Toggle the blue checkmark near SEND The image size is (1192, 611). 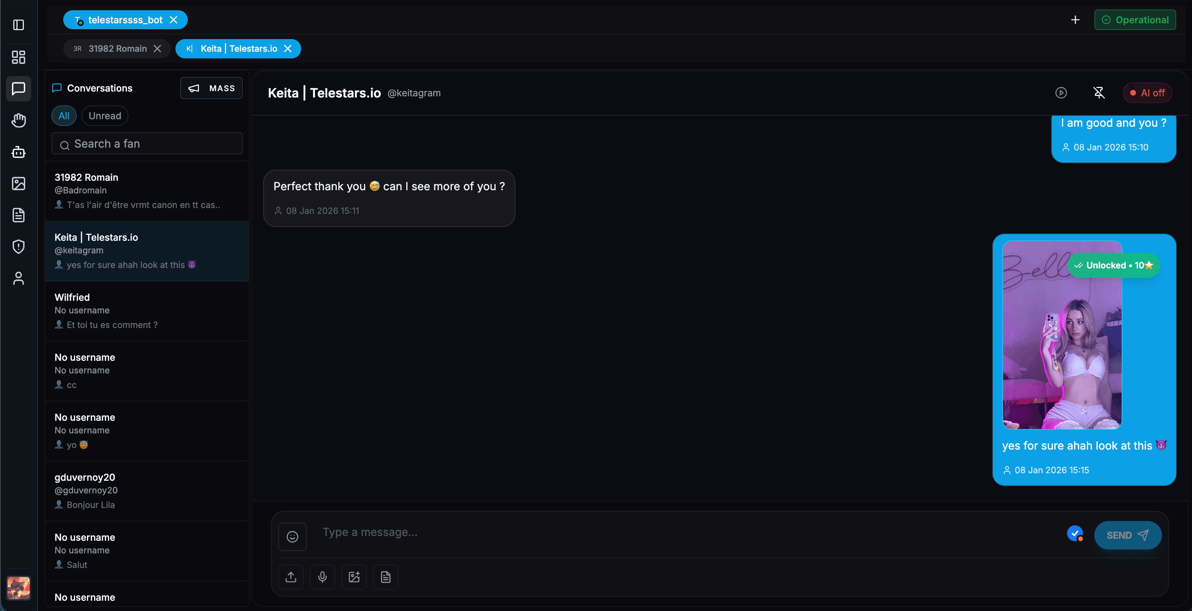pyautogui.click(x=1075, y=534)
